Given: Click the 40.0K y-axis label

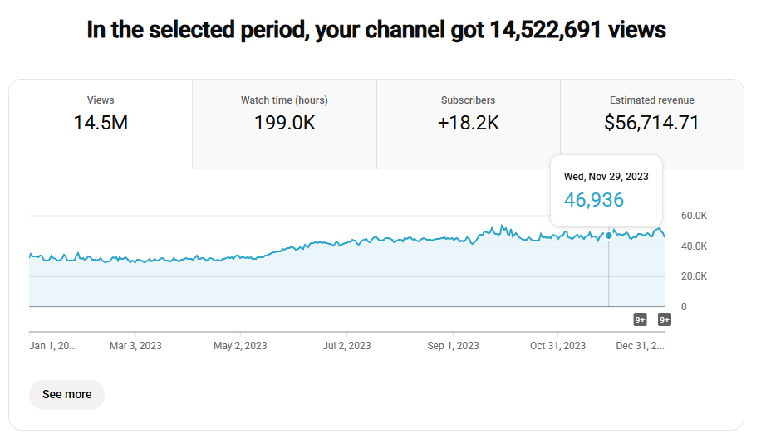Looking at the screenshot, I should coord(694,246).
